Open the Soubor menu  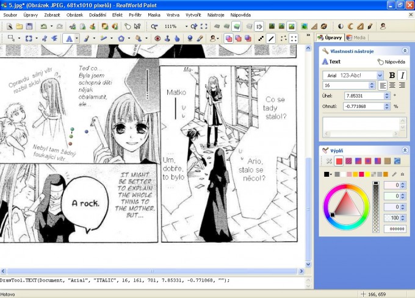[x=10, y=15]
